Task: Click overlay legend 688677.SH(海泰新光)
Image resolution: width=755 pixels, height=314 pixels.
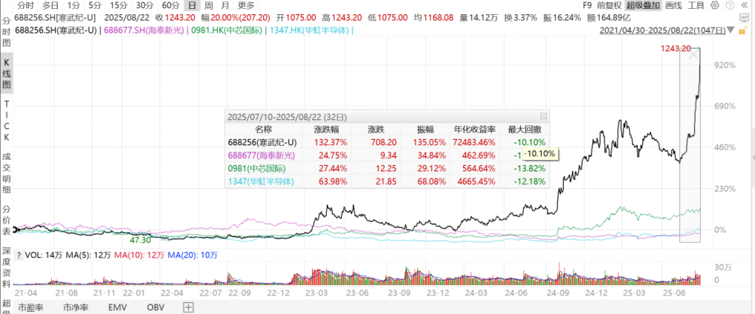Action: (145, 30)
